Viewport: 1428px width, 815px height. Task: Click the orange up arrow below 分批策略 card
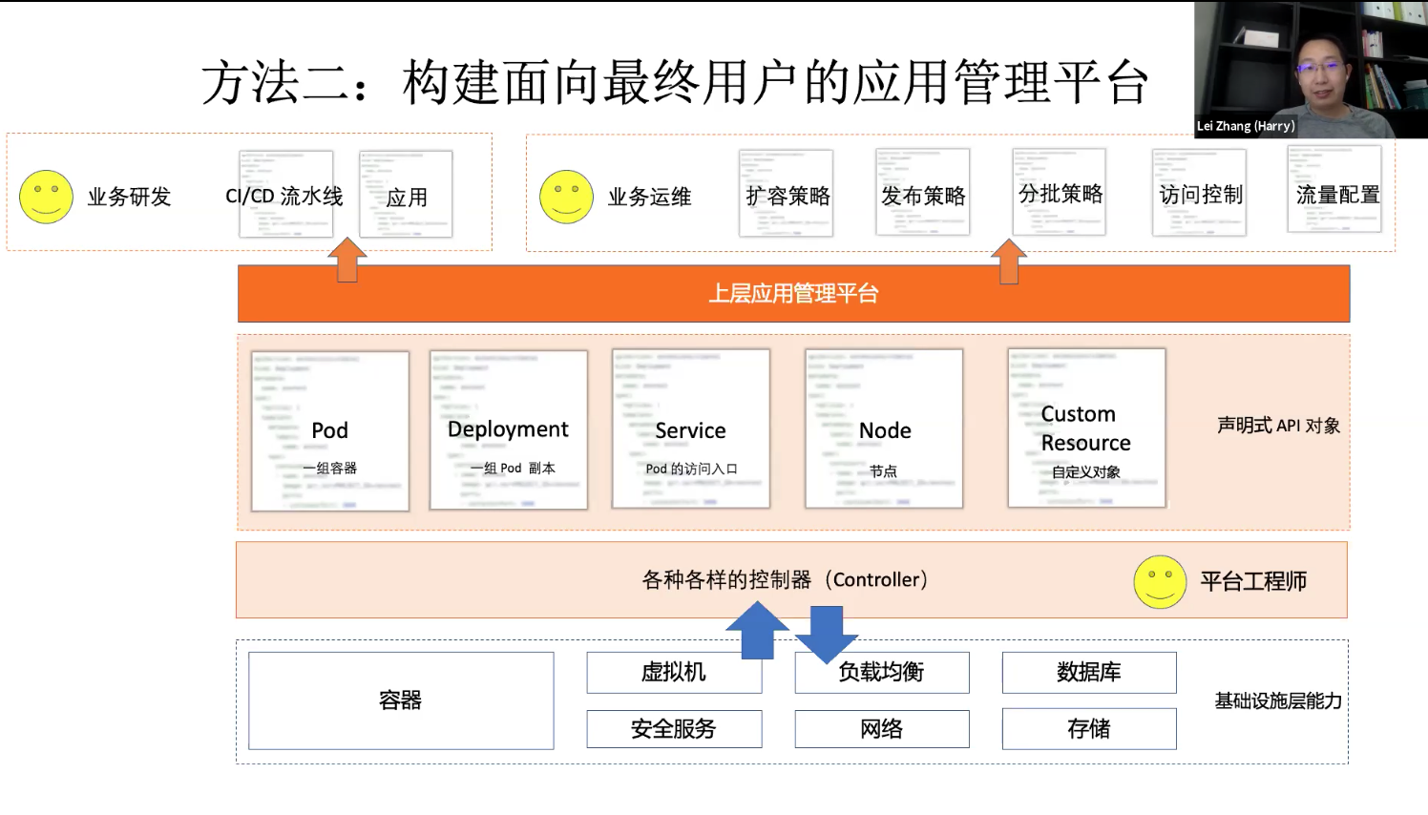point(1009,261)
